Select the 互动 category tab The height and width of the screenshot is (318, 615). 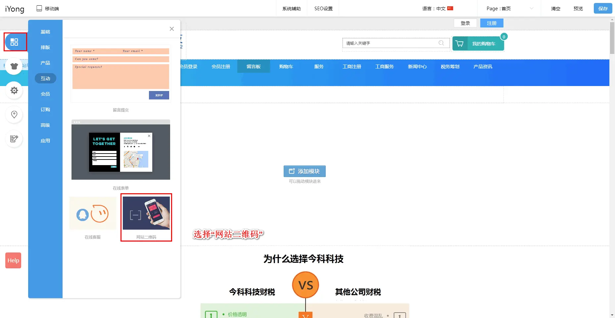click(45, 78)
